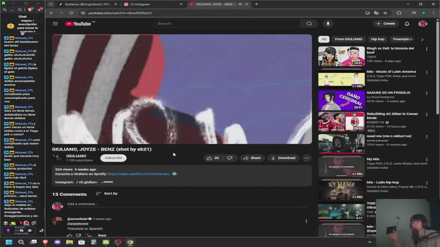Open the Mix - Latin hip-hop title

click(383, 182)
